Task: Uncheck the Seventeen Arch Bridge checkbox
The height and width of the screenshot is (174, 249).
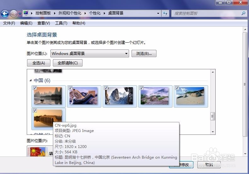Action: point(35,110)
